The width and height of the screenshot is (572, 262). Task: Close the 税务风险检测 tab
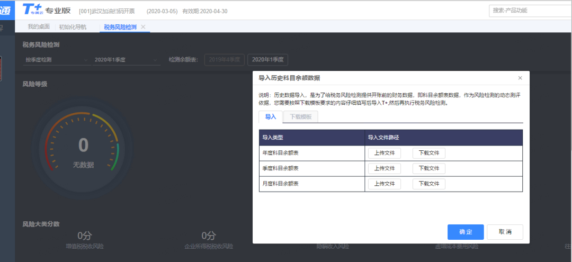(x=143, y=27)
